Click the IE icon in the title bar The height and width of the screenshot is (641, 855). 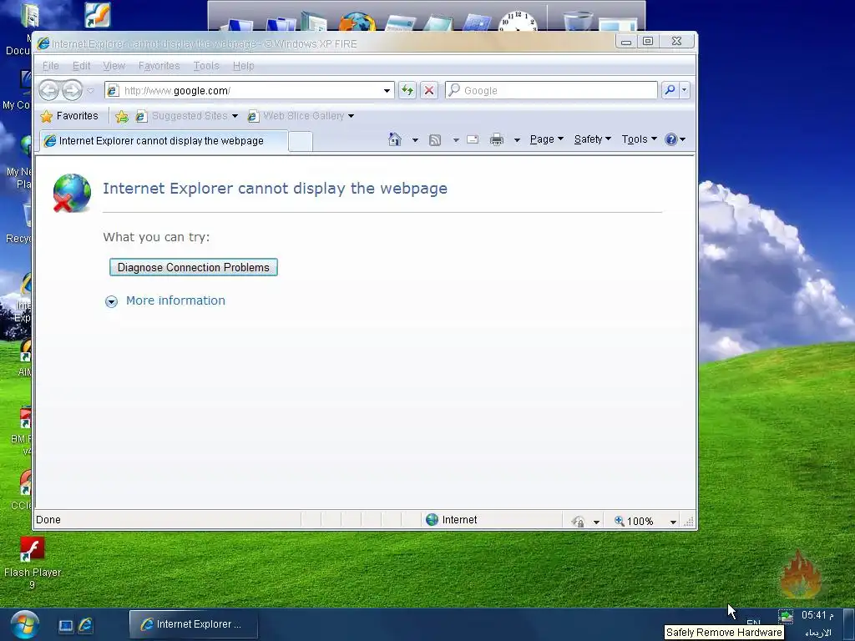pos(43,43)
